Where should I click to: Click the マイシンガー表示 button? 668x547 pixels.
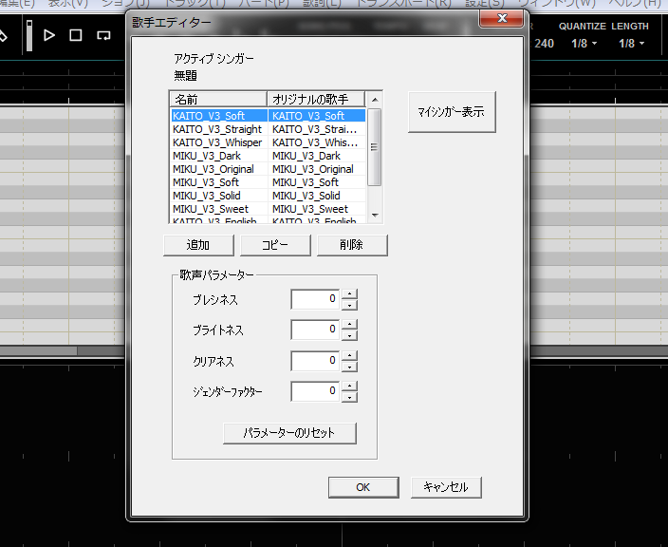[452, 112]
